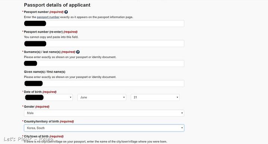Open the birth year dropdown
The height and width of the screenshot is (144, 268).
click(48, 98)
